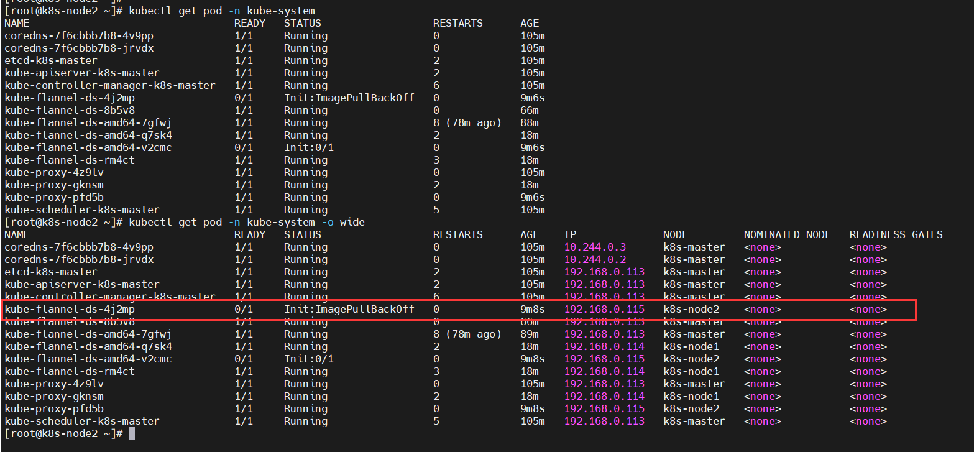Click kube-flannel-ds-amd64-7gfwj name in the row aged 88m
974x452 pixels.
tap(88, 122)
